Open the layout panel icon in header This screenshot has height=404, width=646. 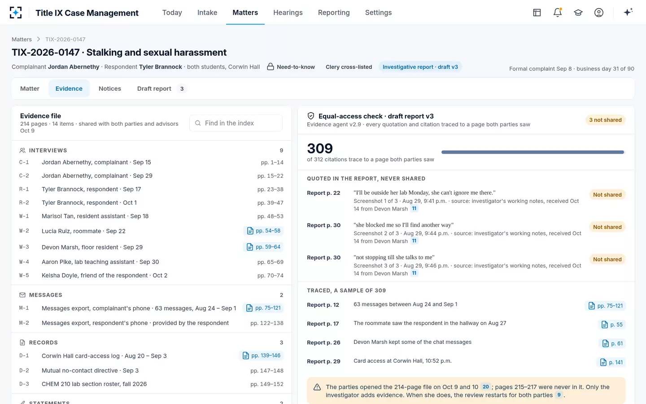tap(537, 13)
